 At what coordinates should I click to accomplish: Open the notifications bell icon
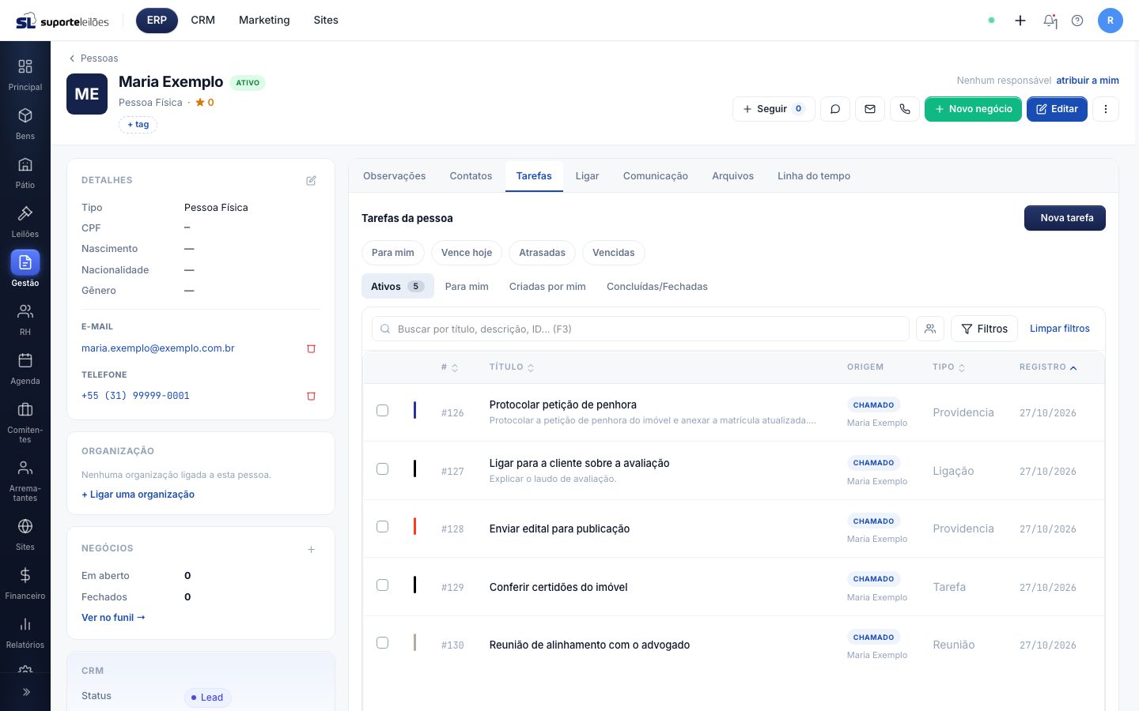point(1050,21)
